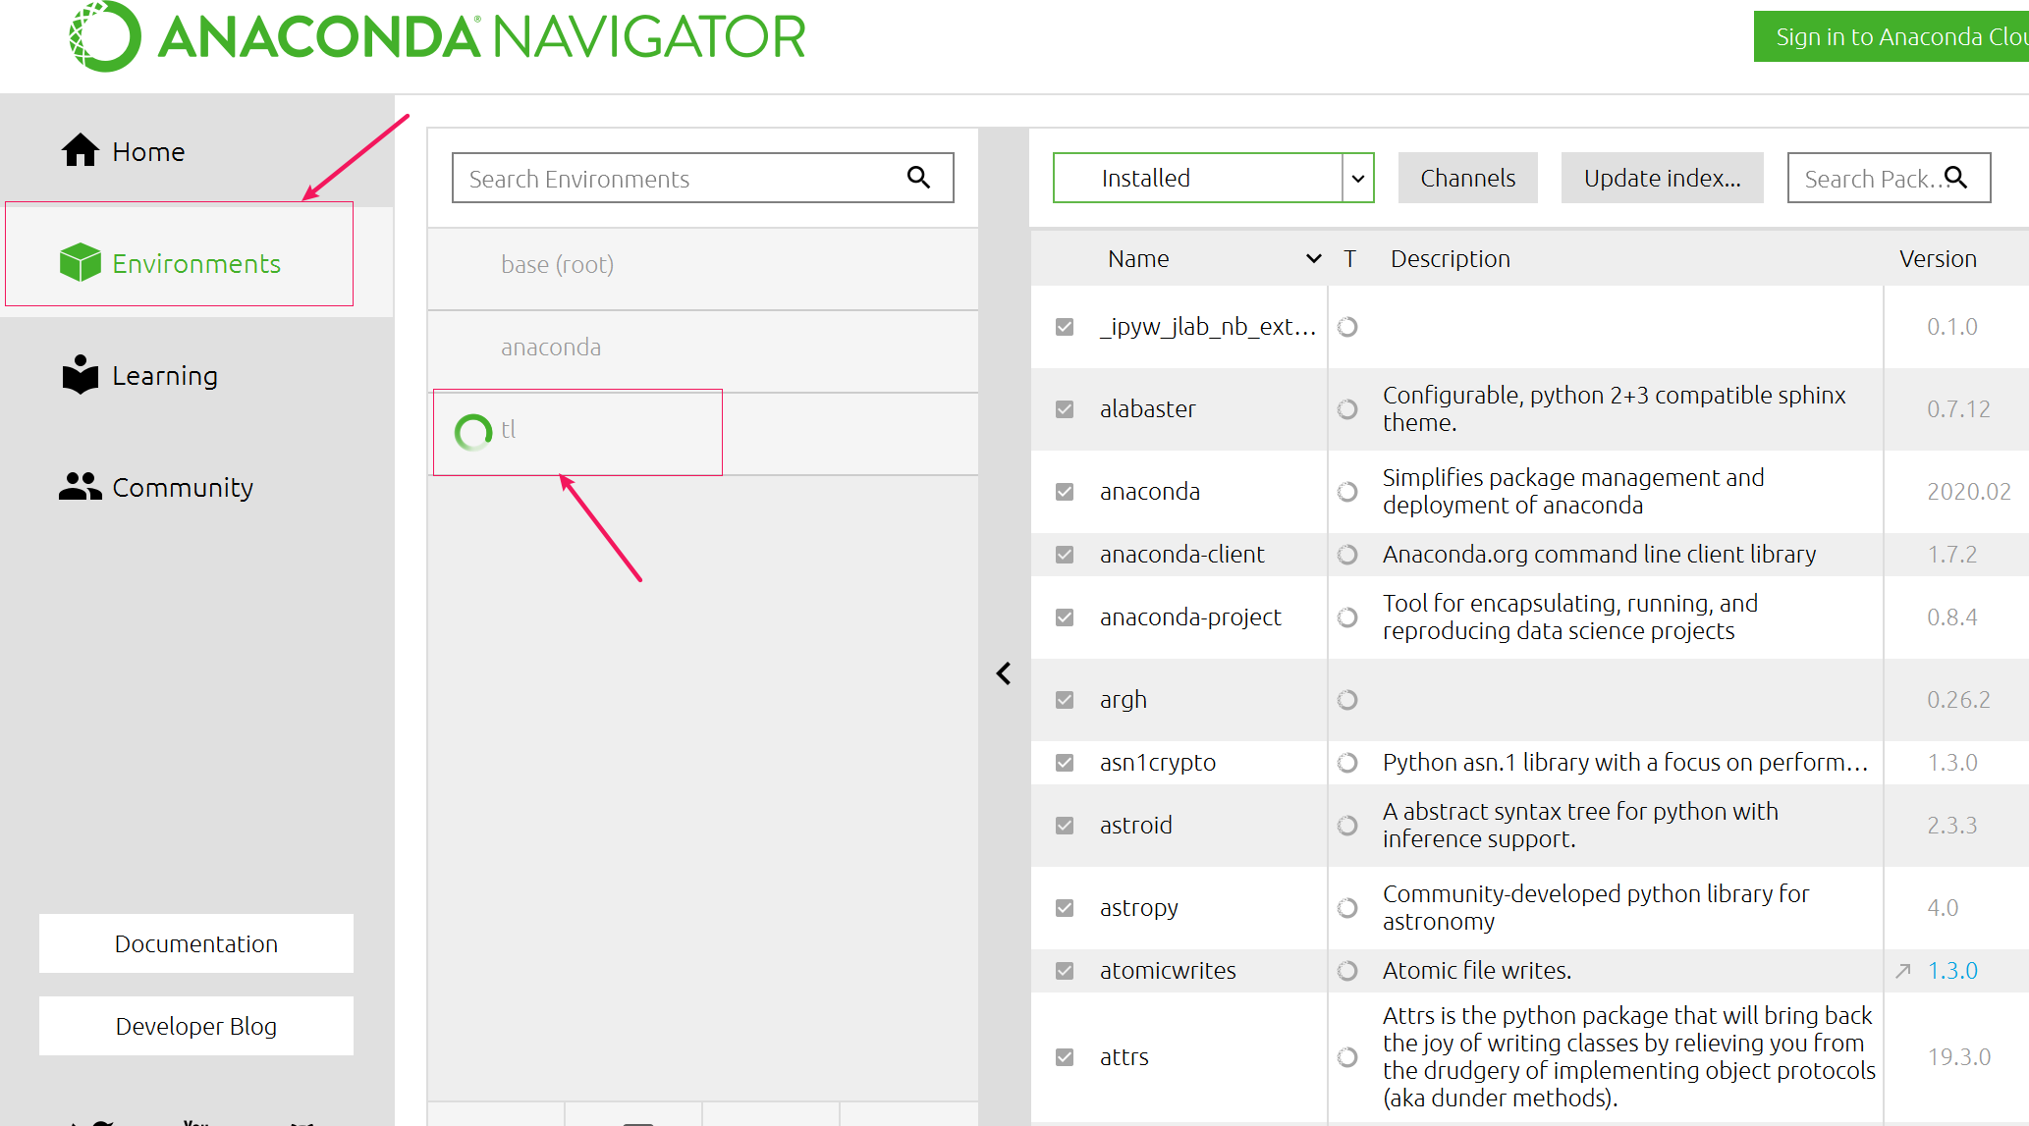This screenshot has width=2029, height=1126.
Task: Toggle the astropy package checkbox
Action: coord(1065,908)
